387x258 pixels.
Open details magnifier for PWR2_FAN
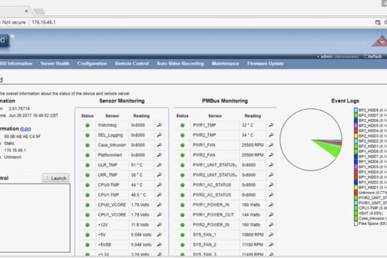[271, 155]
